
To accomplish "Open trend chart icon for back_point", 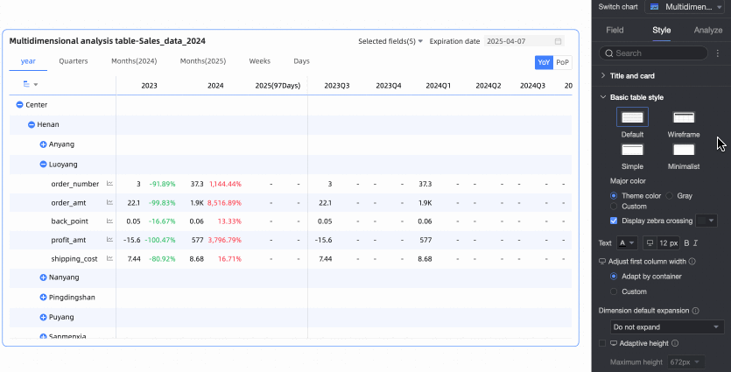I will 109,221.
